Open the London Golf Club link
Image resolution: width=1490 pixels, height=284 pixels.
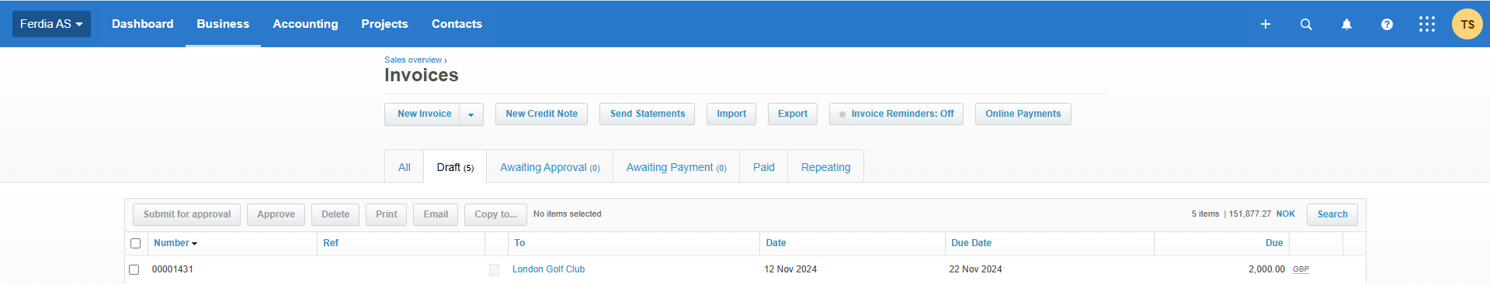tap(548, 269)
